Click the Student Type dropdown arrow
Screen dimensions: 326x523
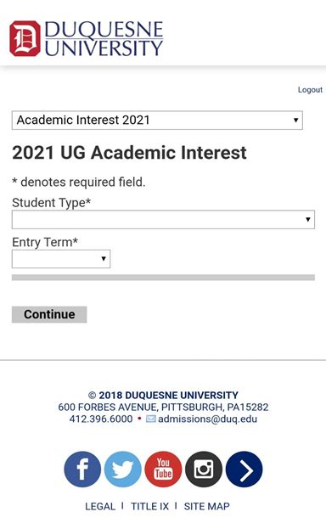pyautogui.click(x=307, y=219)
